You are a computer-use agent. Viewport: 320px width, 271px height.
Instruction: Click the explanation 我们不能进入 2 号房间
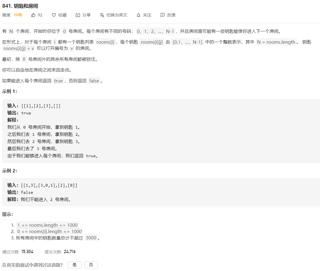46,200
